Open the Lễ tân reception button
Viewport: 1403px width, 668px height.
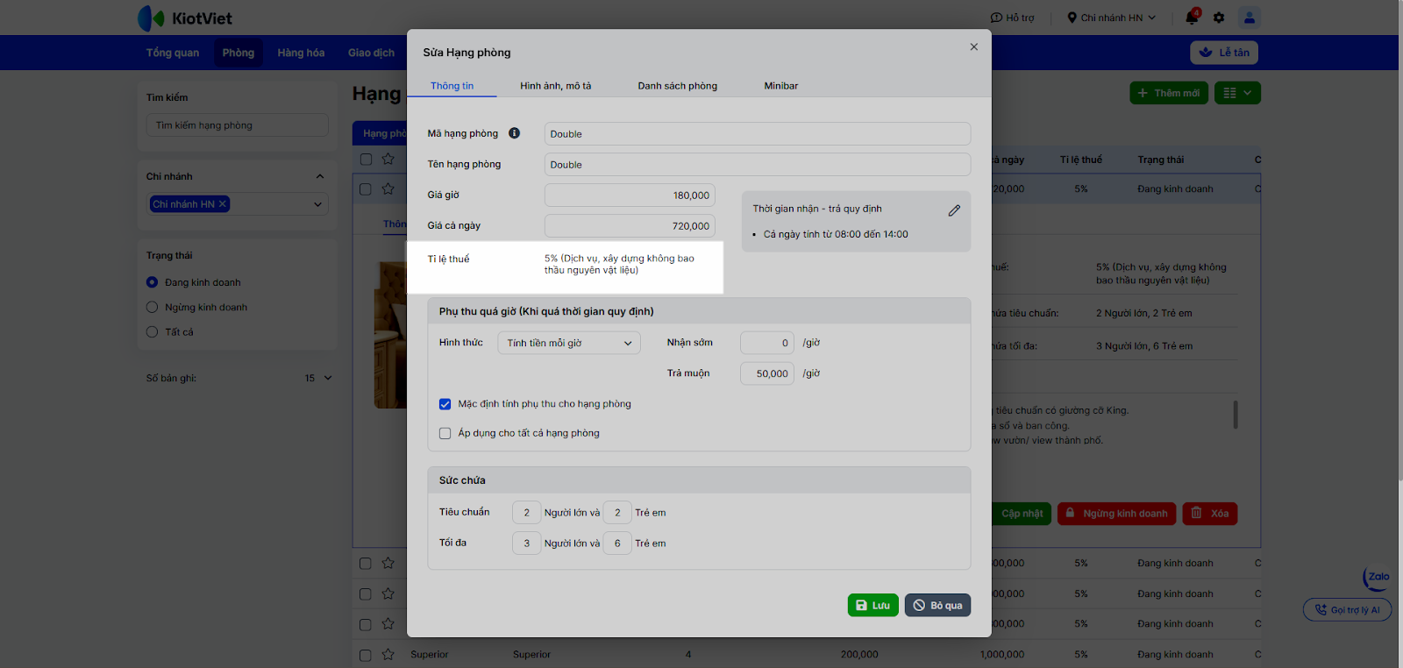(1224, 53)
